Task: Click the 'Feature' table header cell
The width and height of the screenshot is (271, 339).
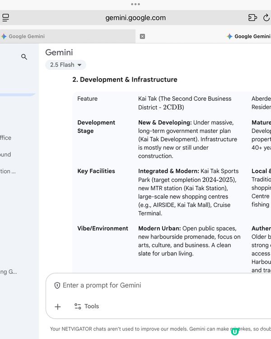Action: coord(87,99)
